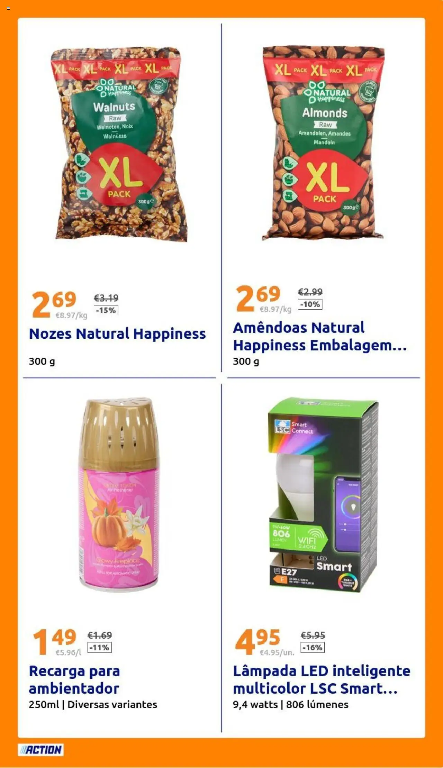443x768 pixels.
Task: Open Recarga para ambientador title link
Action: click(x=74, y=679)
